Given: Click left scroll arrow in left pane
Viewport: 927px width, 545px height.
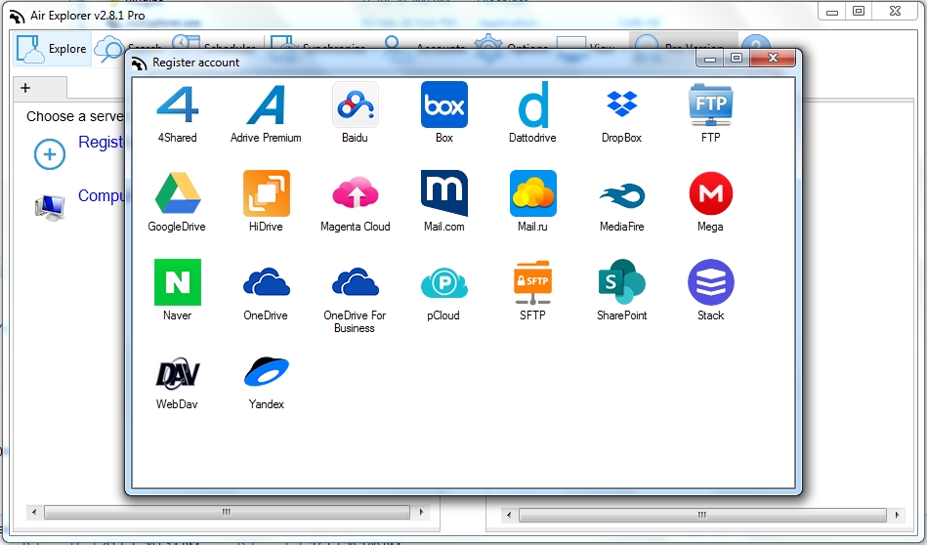Looking at the screenshot, I should 33,512.
